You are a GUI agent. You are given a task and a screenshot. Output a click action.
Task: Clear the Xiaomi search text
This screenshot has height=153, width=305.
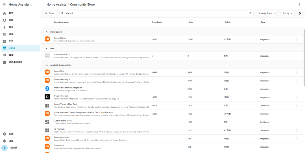pos(250,13)
